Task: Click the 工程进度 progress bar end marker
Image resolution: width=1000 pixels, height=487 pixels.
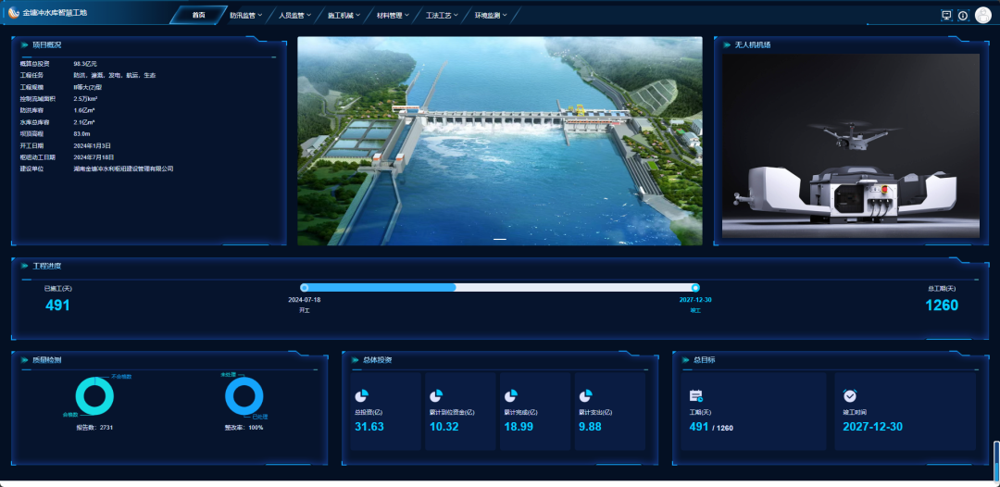Action: click(x=695, y=288)
